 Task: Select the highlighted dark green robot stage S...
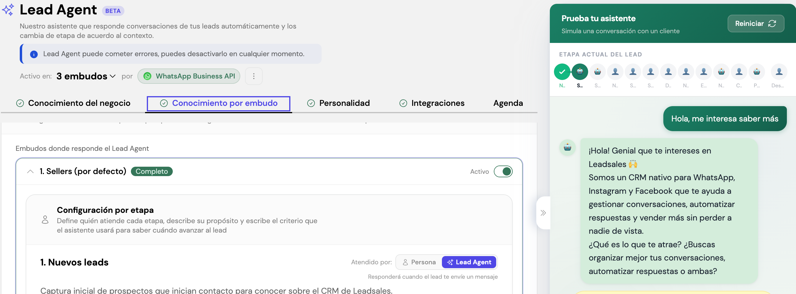point(580,72)
